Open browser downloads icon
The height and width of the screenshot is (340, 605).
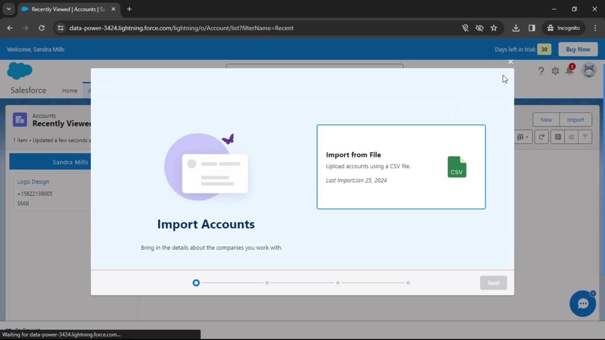516,28
